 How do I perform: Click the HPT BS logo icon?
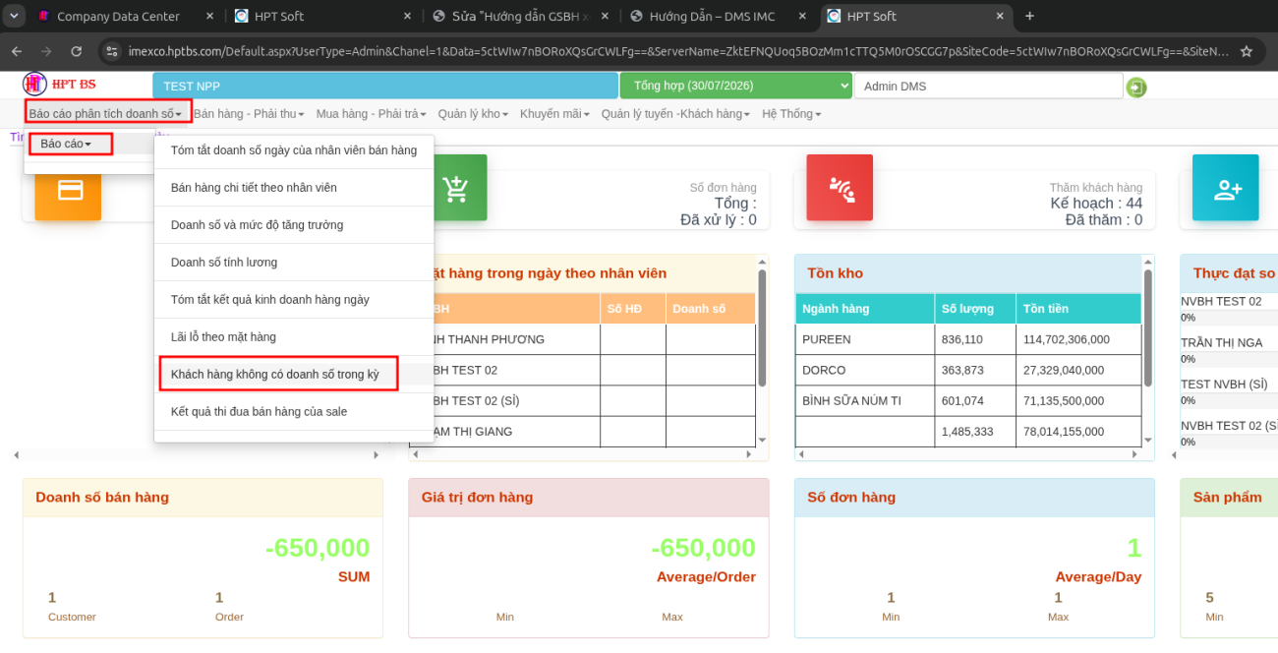coord(35,85)
